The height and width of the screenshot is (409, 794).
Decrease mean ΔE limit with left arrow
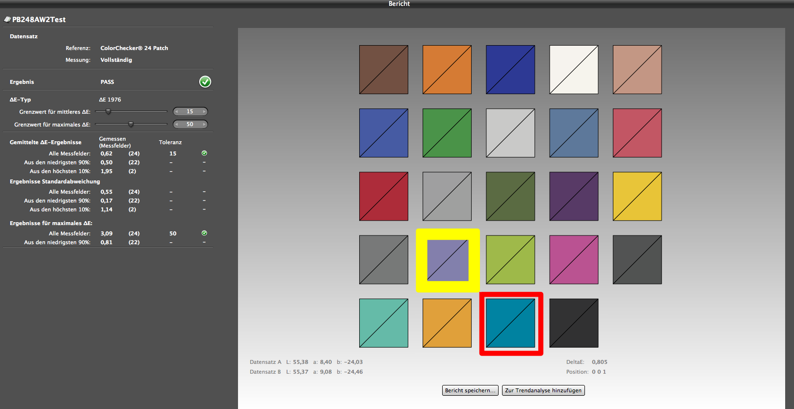point(177,112)
